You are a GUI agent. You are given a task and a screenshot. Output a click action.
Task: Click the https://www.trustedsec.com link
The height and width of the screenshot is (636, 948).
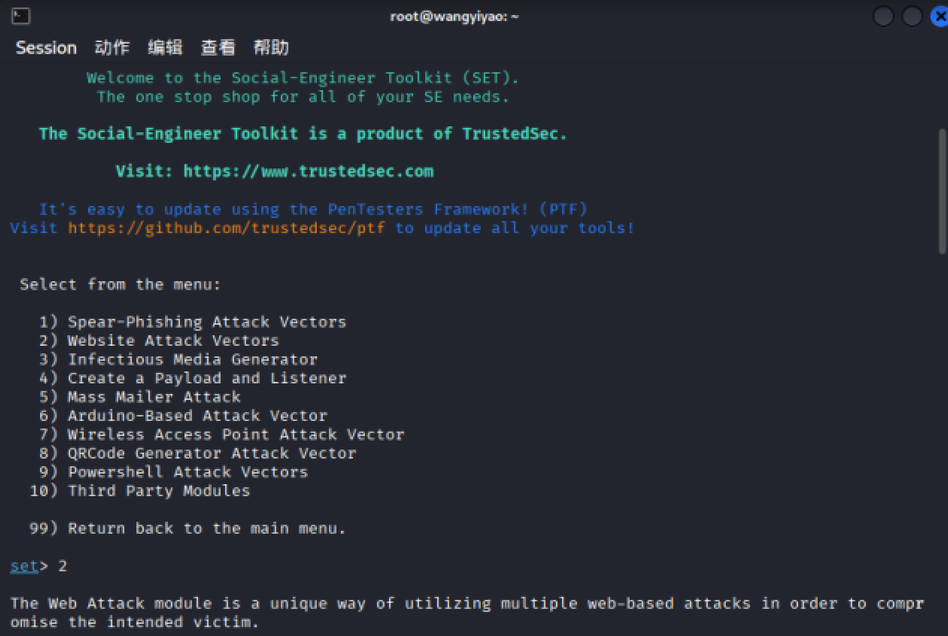click(308, 171)
